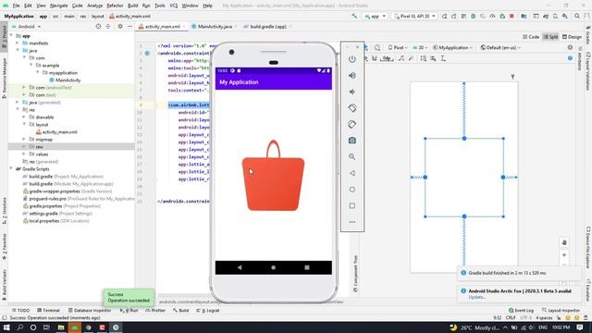Screen dimensions: 592x333
Task: Click the Windows Start button
Action: click(6, 327)
